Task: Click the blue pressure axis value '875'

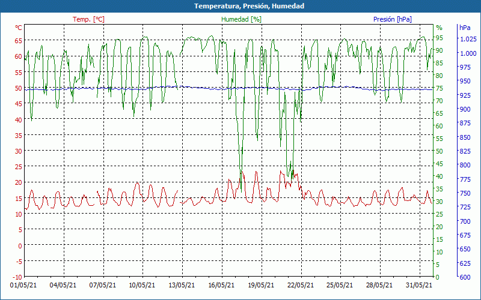Action: click(x=464, y=123)
